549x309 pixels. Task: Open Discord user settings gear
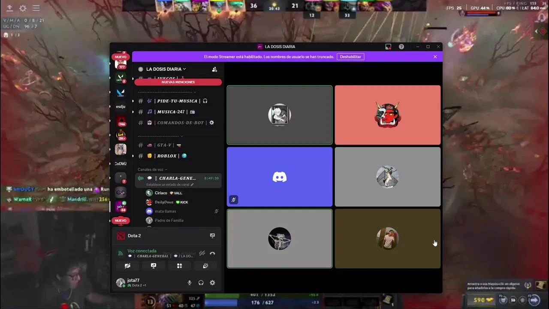tap(212, 283)
